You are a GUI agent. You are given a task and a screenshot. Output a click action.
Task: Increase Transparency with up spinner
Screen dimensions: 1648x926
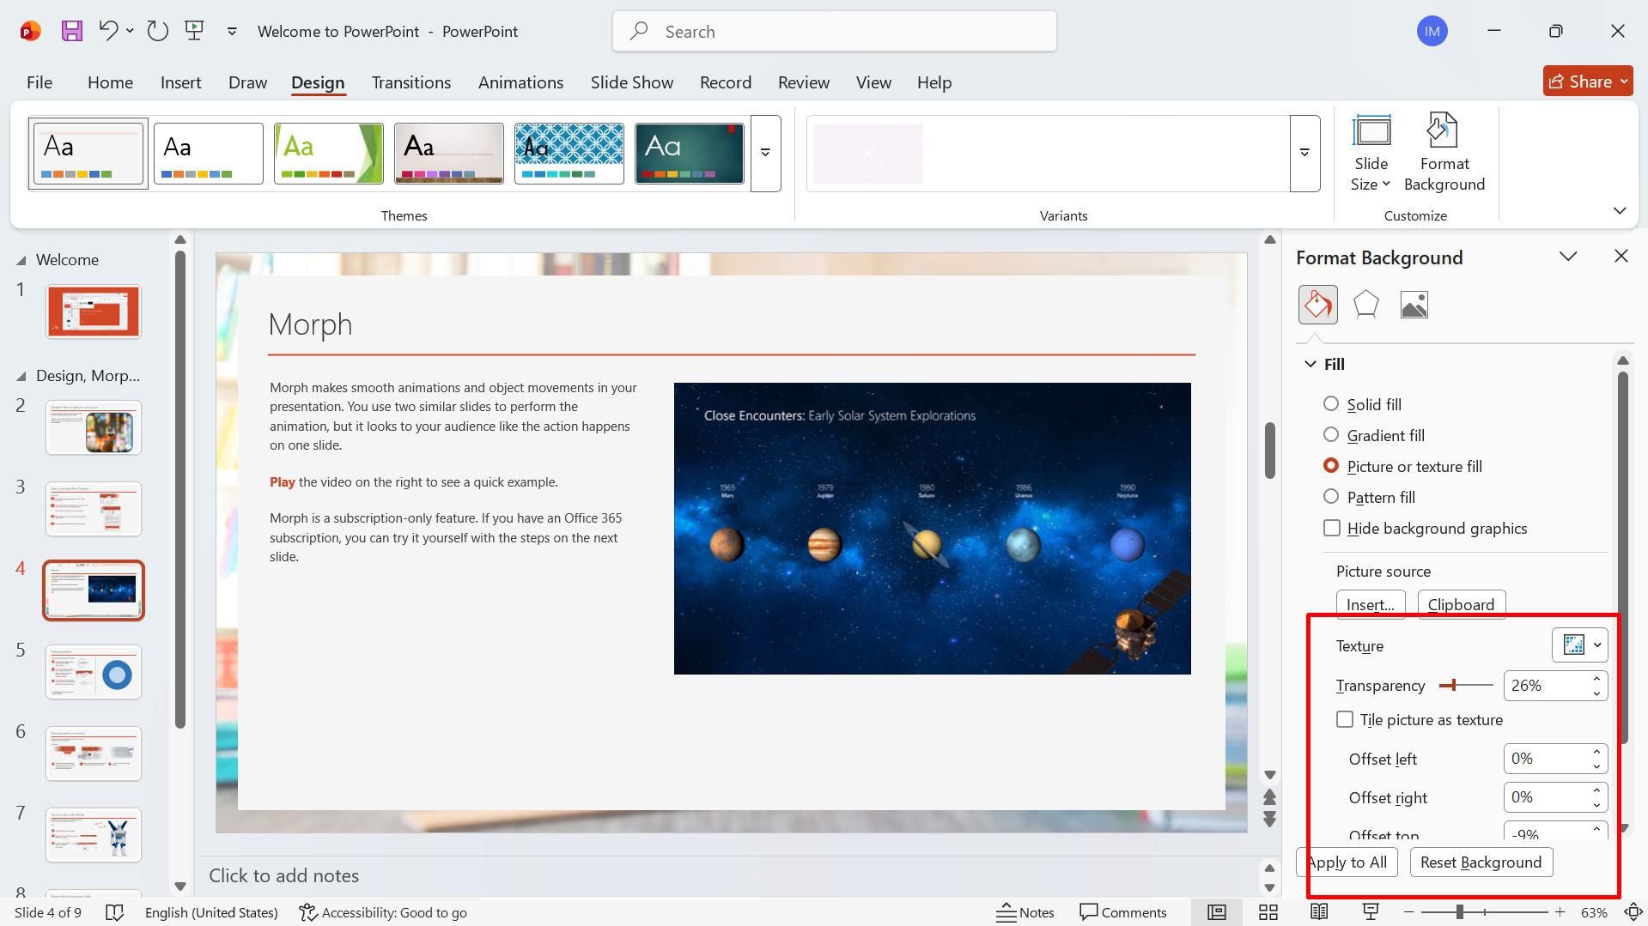click(x=1596, y=678)
